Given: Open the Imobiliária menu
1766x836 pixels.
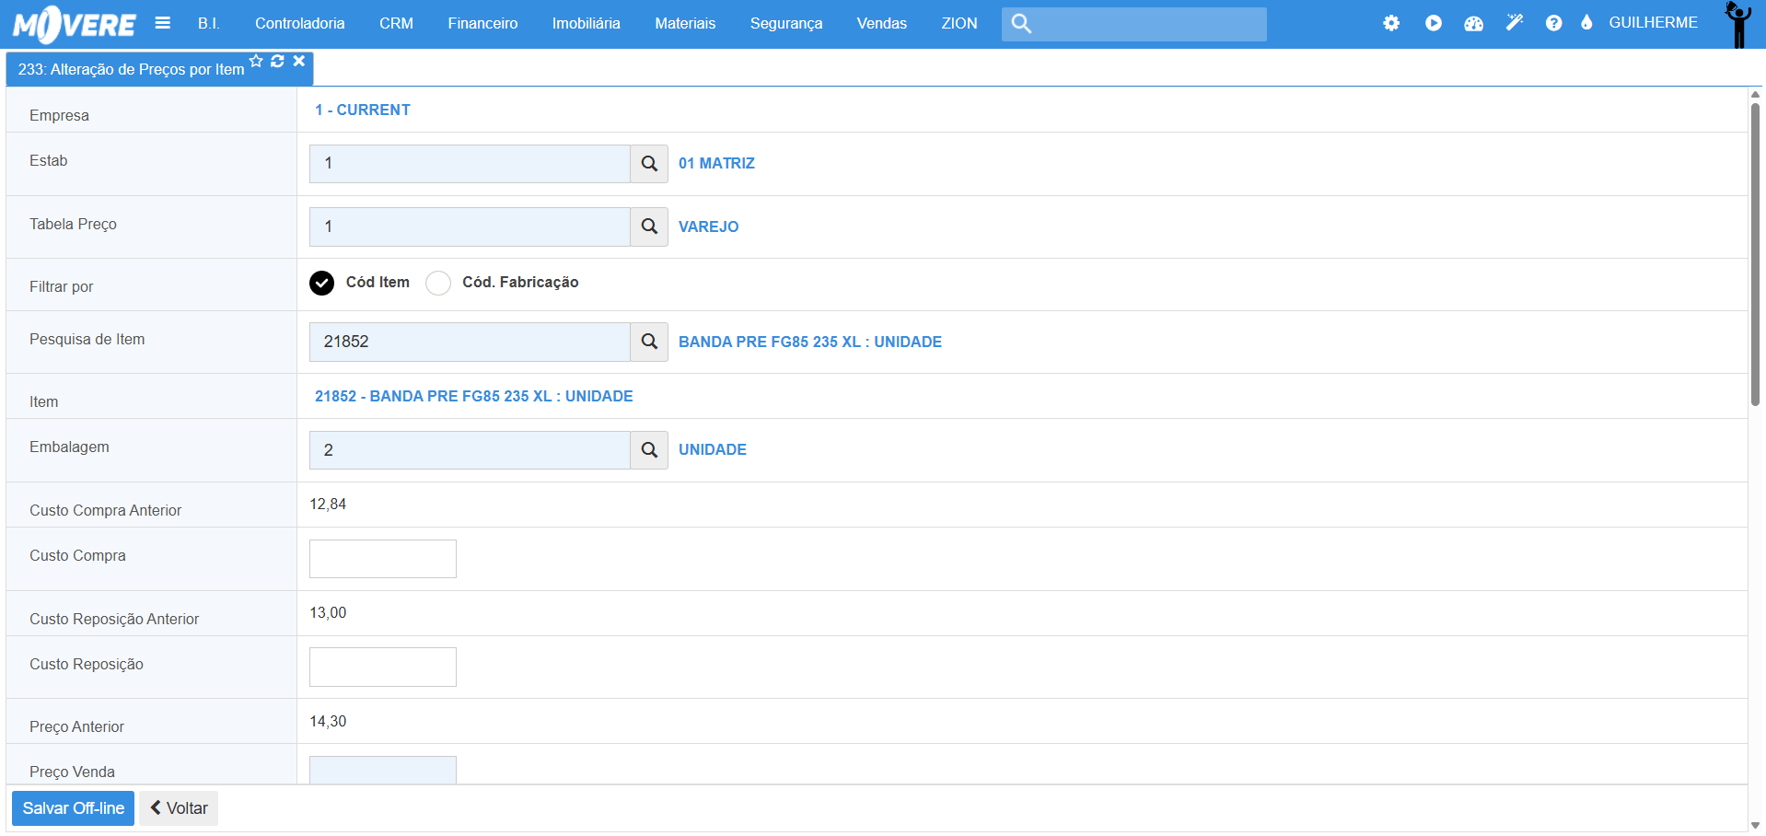Looking at the screenshot, I should [587, 23].
